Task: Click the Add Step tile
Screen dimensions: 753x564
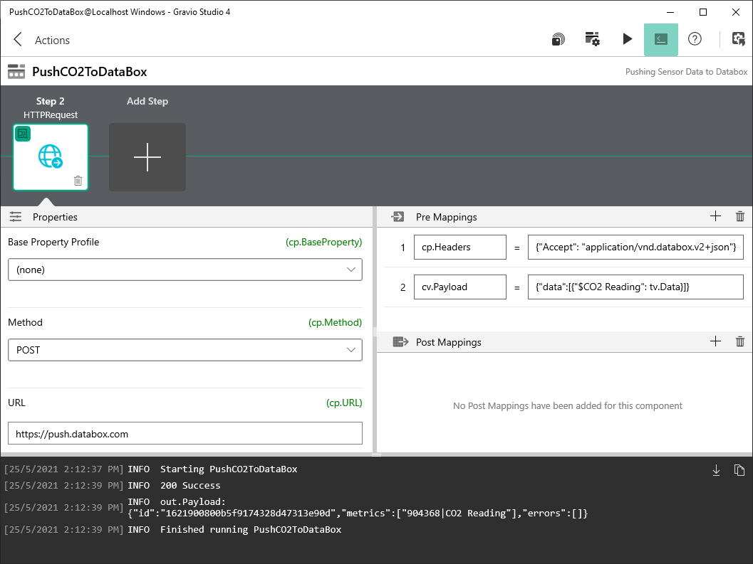Action: [x=147, y=156]
